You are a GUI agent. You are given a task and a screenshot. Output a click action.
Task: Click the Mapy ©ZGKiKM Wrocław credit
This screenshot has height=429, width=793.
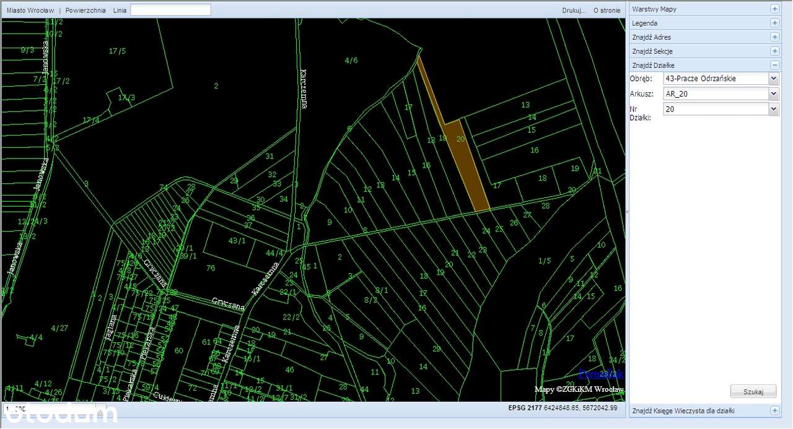point(579,389)
